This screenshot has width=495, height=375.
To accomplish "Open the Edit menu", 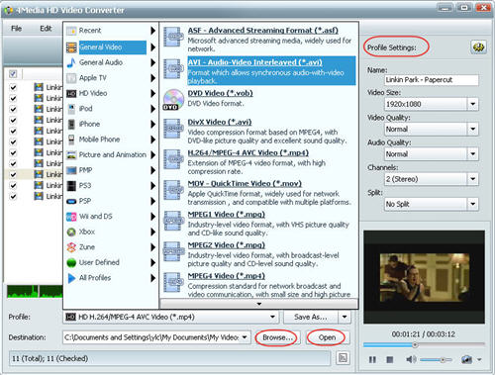I will tap(46, 29).
